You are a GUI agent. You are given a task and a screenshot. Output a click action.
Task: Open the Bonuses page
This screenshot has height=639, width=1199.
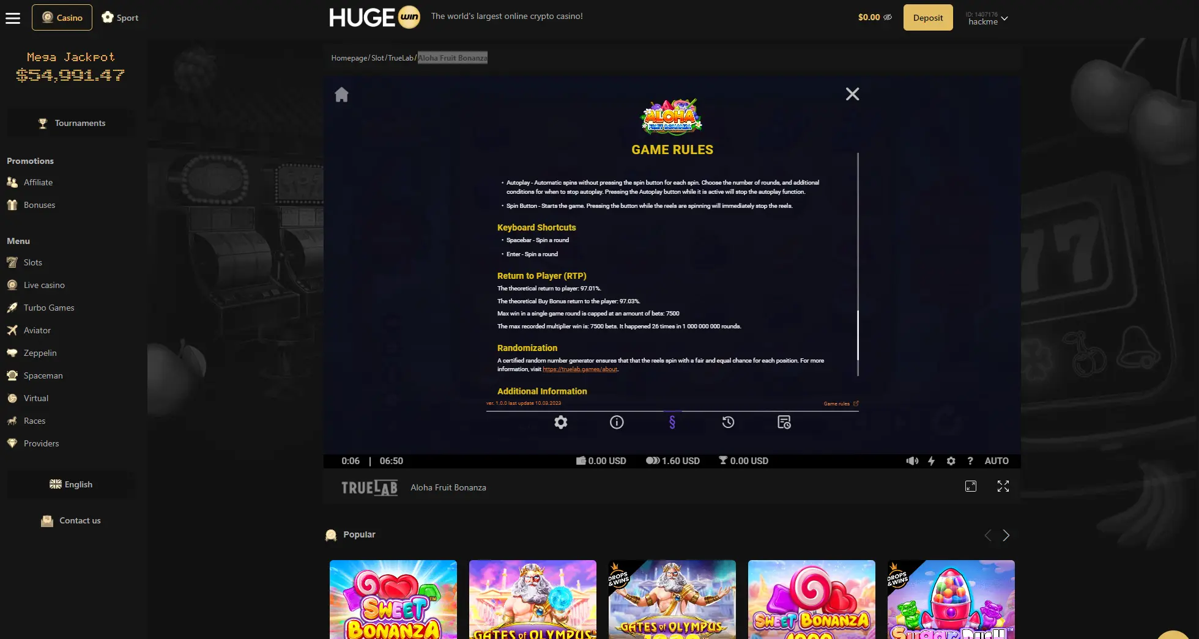click(x=39, y=205)
